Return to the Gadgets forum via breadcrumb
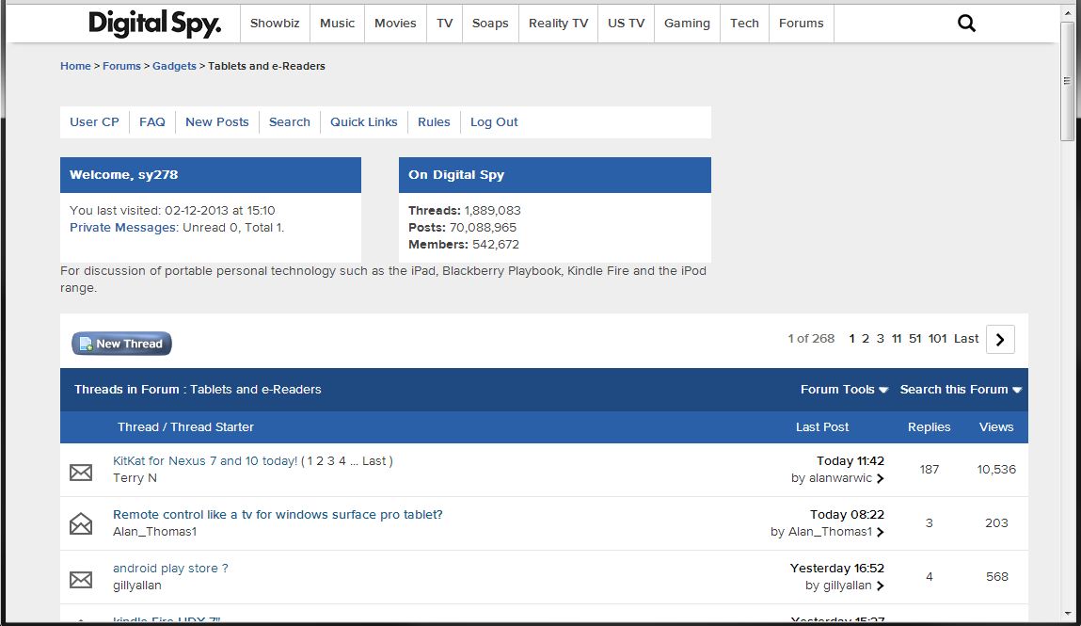 tap(174, 66)
